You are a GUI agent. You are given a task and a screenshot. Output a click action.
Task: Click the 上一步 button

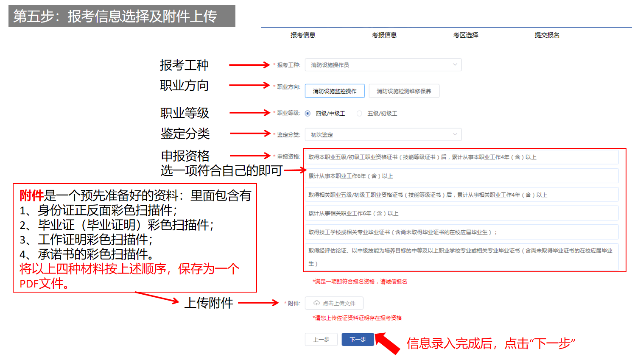point(321,340)
